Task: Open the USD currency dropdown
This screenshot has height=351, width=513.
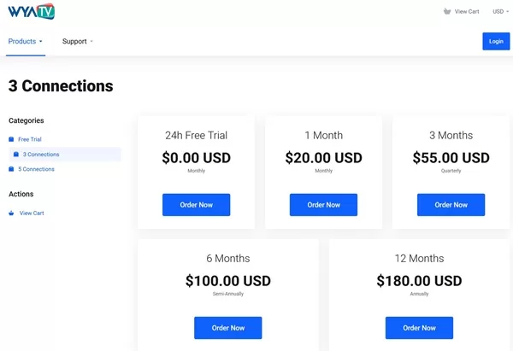Action: (x=500, y=11)
